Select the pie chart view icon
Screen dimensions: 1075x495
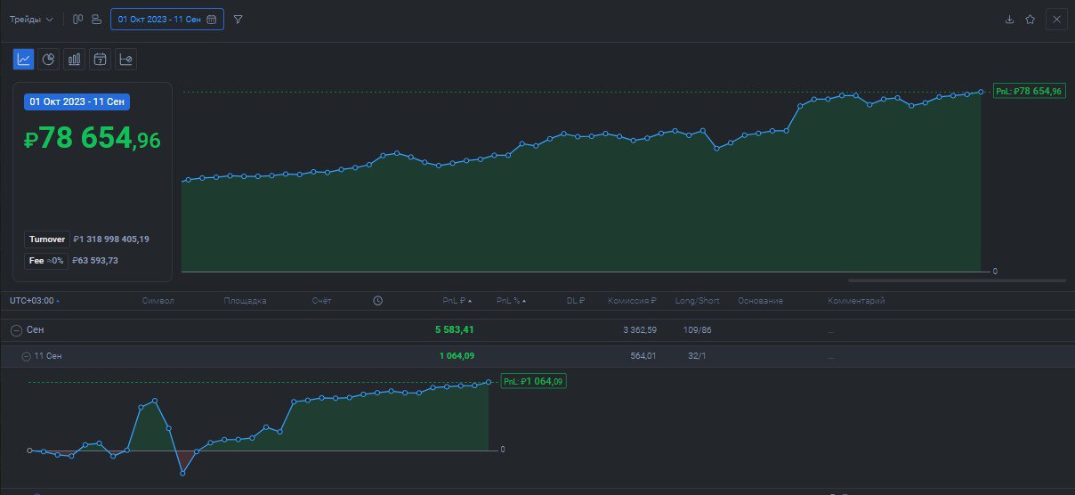pos(49,59)
